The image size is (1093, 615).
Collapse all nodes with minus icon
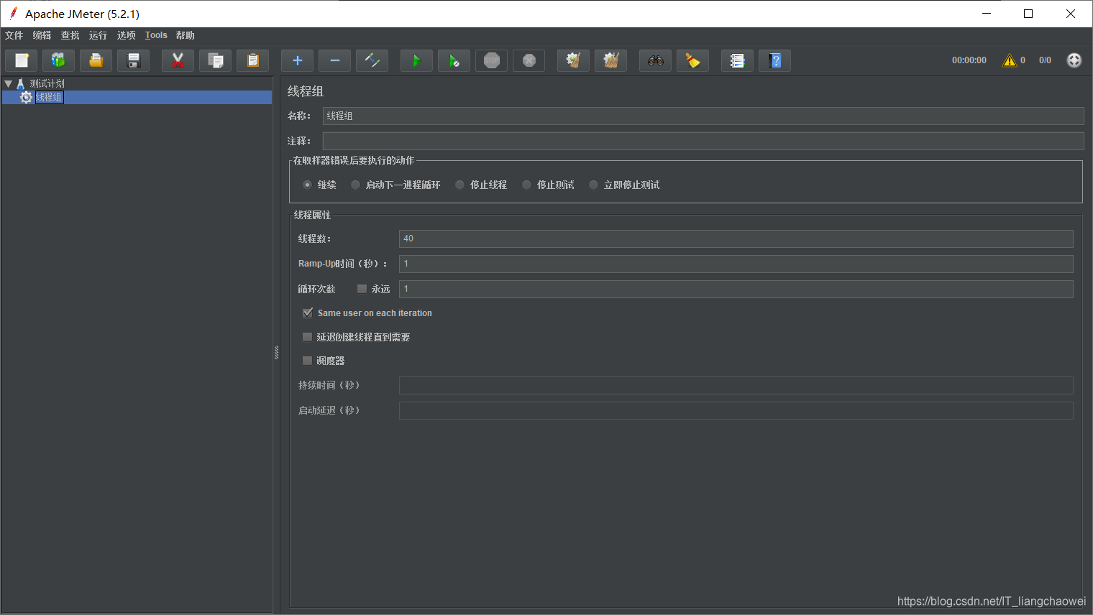coord(334,60)
